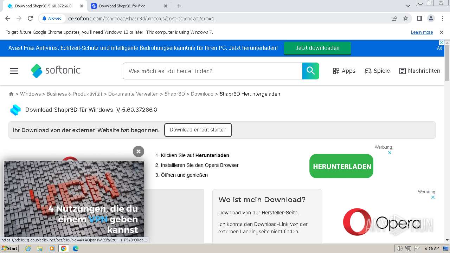Focus the Softonic search field

tap(212, 71)
